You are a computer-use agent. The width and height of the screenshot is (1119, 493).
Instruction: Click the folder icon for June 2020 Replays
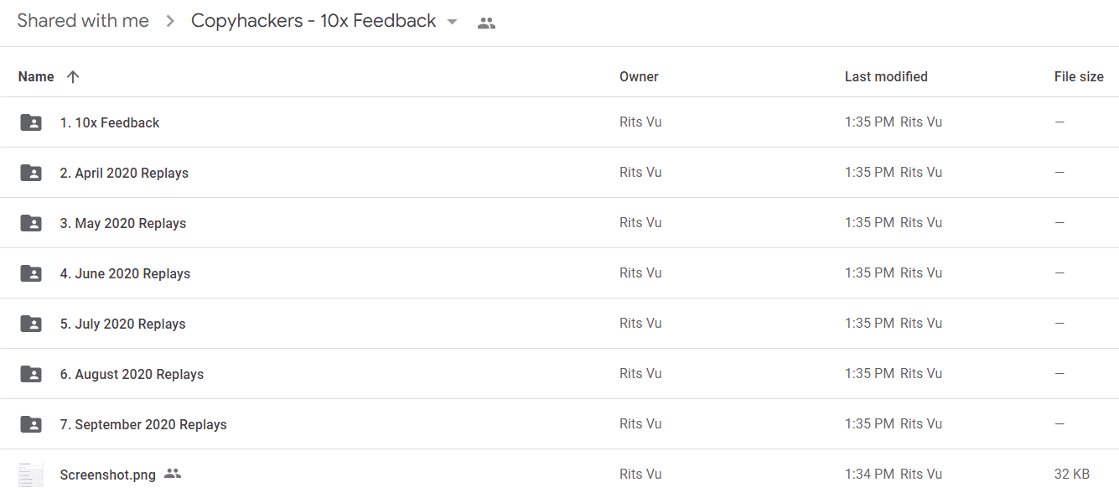[31, 273]
